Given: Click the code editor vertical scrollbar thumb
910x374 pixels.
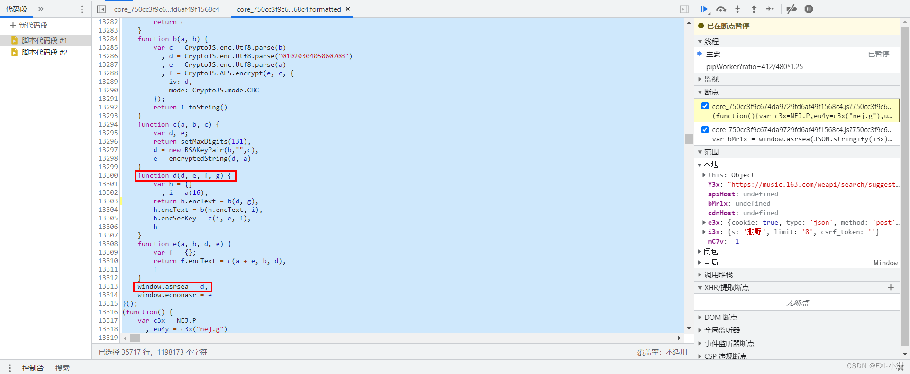Looking at the screenshot, I should [689, 138].
